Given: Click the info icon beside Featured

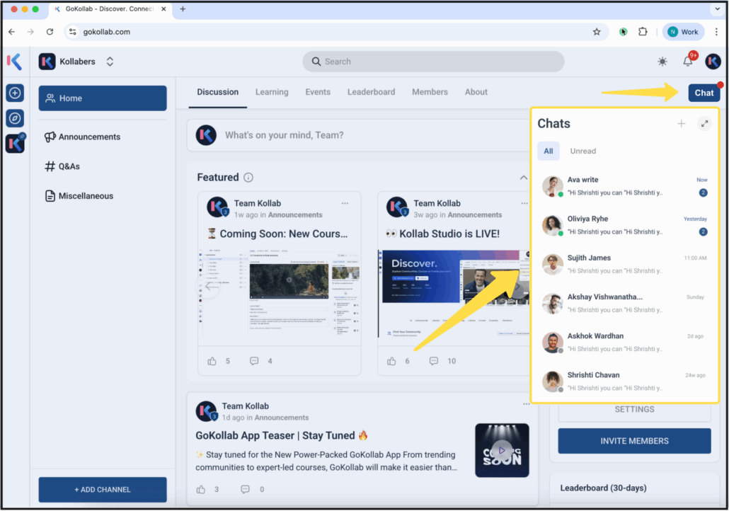Looking at the screenshot, I should [248, 178].
